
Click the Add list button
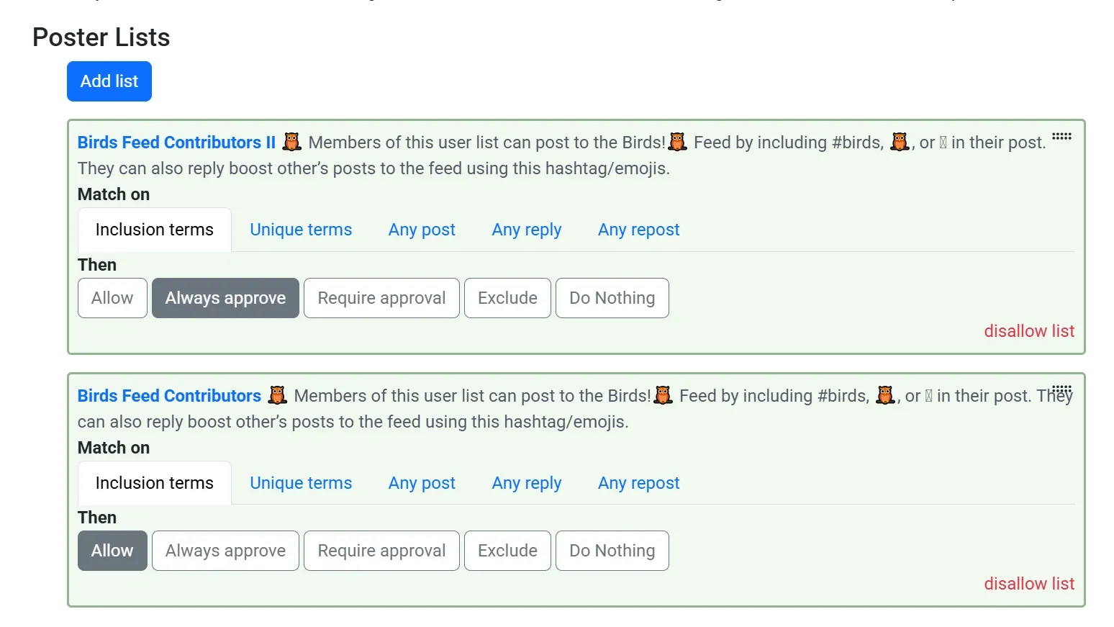[109, 81]
